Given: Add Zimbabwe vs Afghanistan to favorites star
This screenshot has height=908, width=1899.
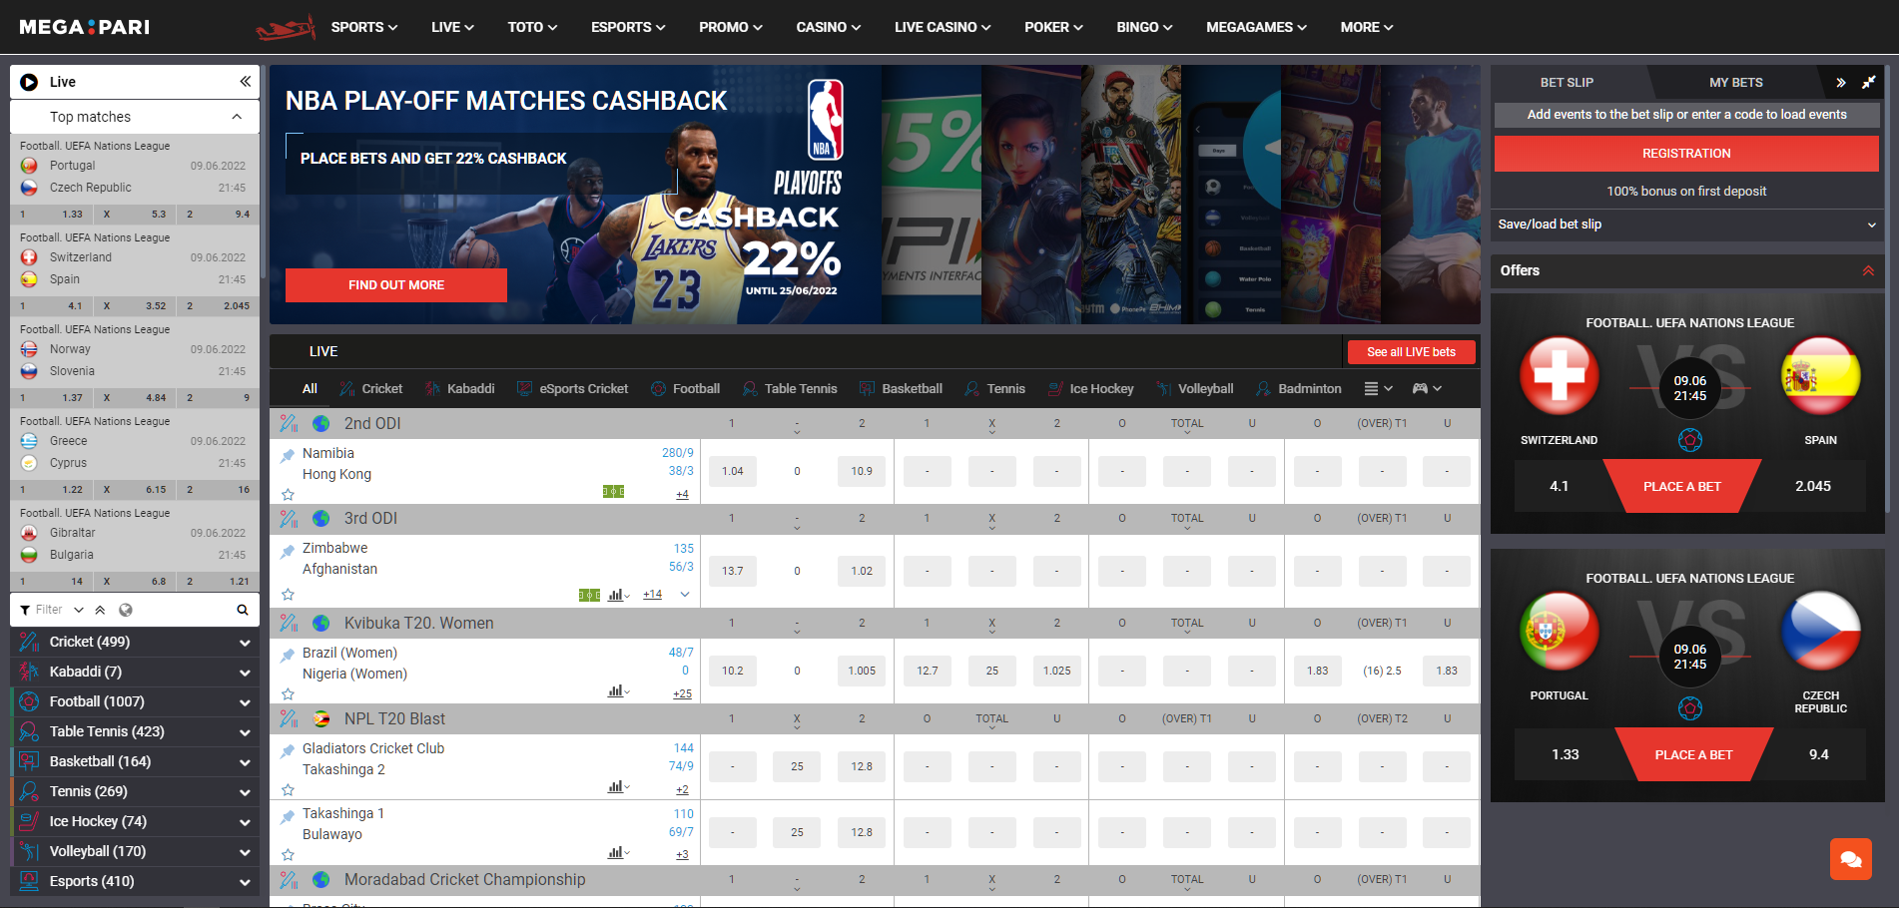Looking at the screenshot, I should (x=288, y=594).
